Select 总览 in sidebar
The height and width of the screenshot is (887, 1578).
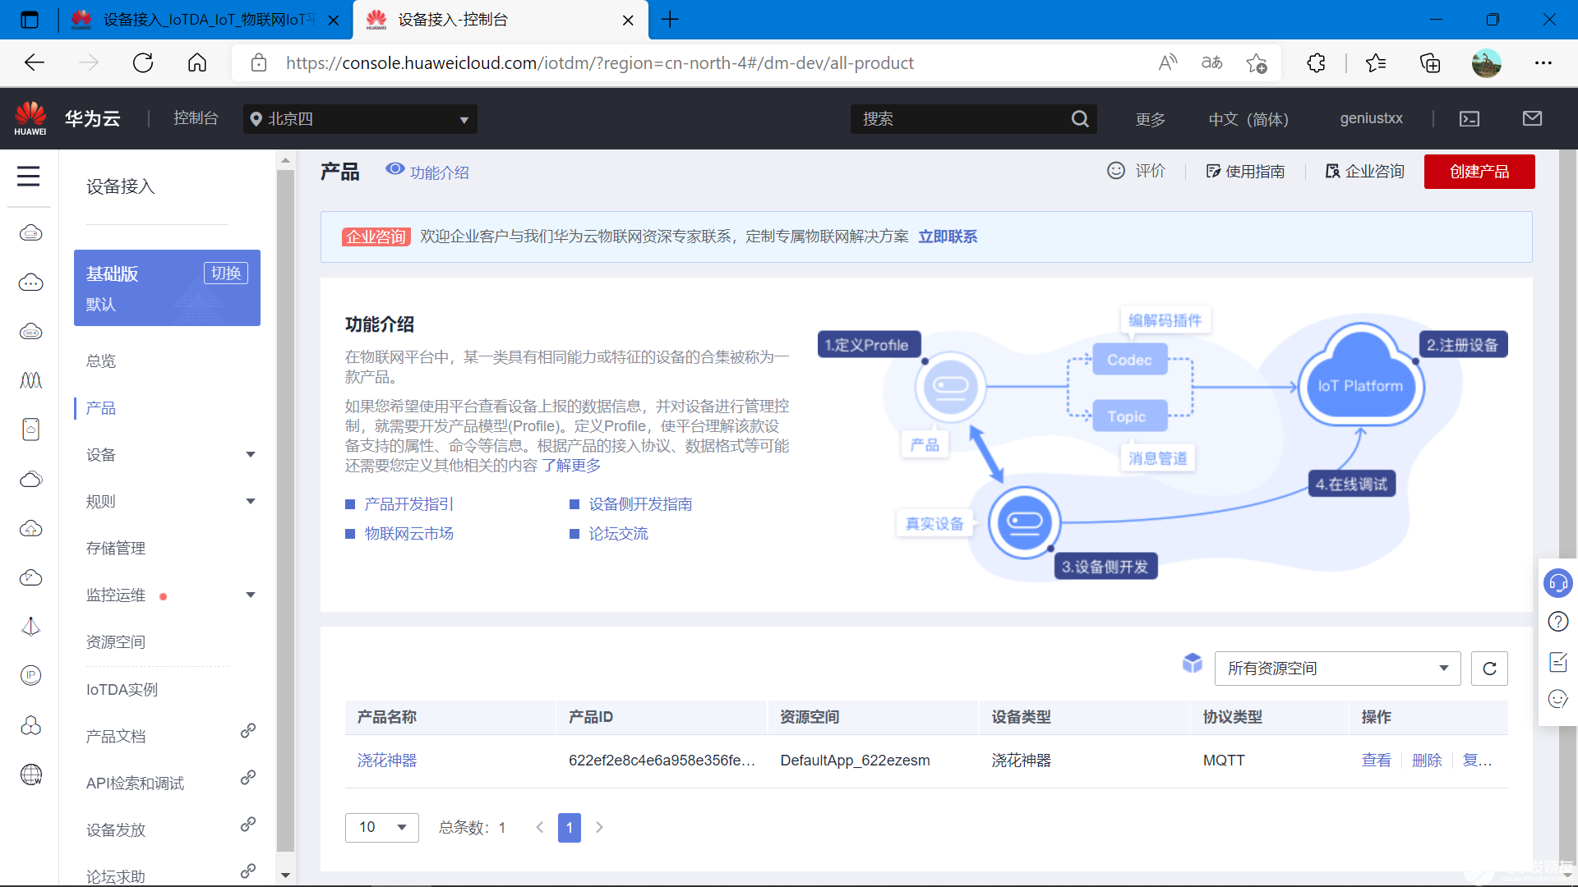click(x=101, y=361)
